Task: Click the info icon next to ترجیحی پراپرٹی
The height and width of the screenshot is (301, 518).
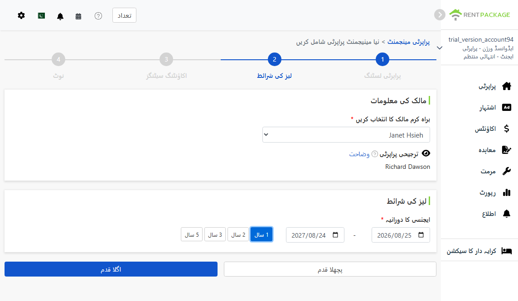Action: 375,154
